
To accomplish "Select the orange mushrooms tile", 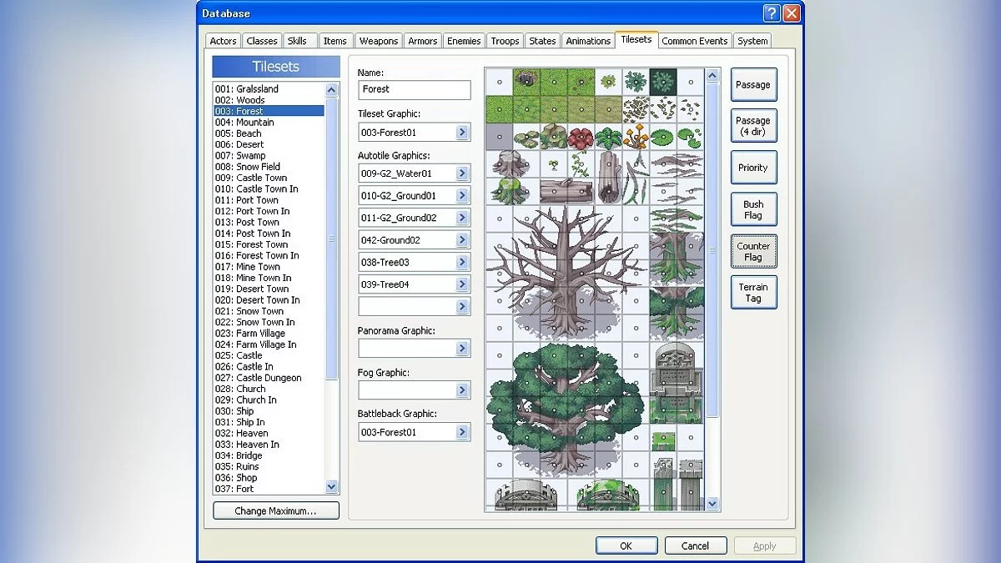I will click(x=636, y=136).
